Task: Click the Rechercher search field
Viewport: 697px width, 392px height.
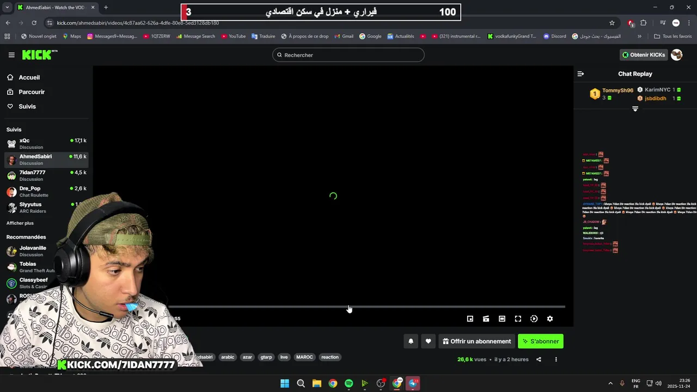Action: (348, 55)
